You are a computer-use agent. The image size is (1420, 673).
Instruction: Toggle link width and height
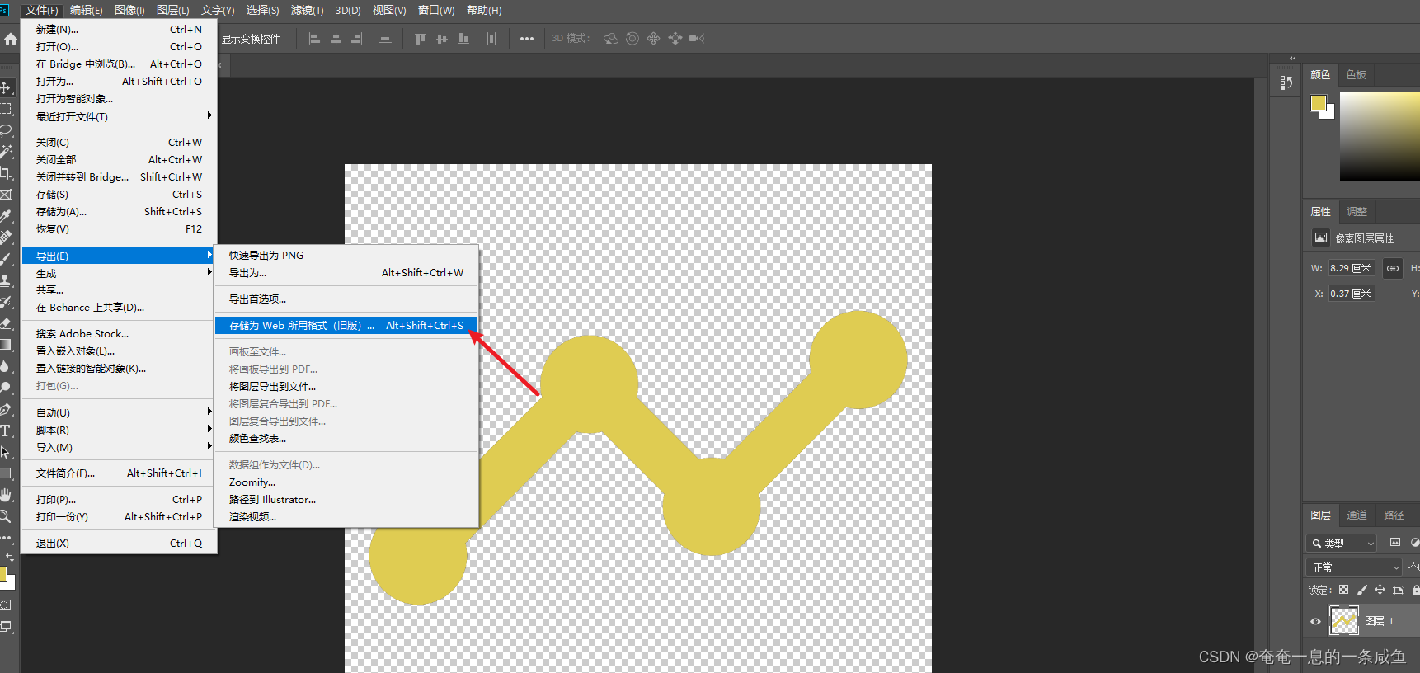[x=1393, y=268]
